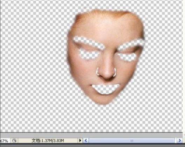Click the horizontal scrollbar thumb

[x=132, y=140]
